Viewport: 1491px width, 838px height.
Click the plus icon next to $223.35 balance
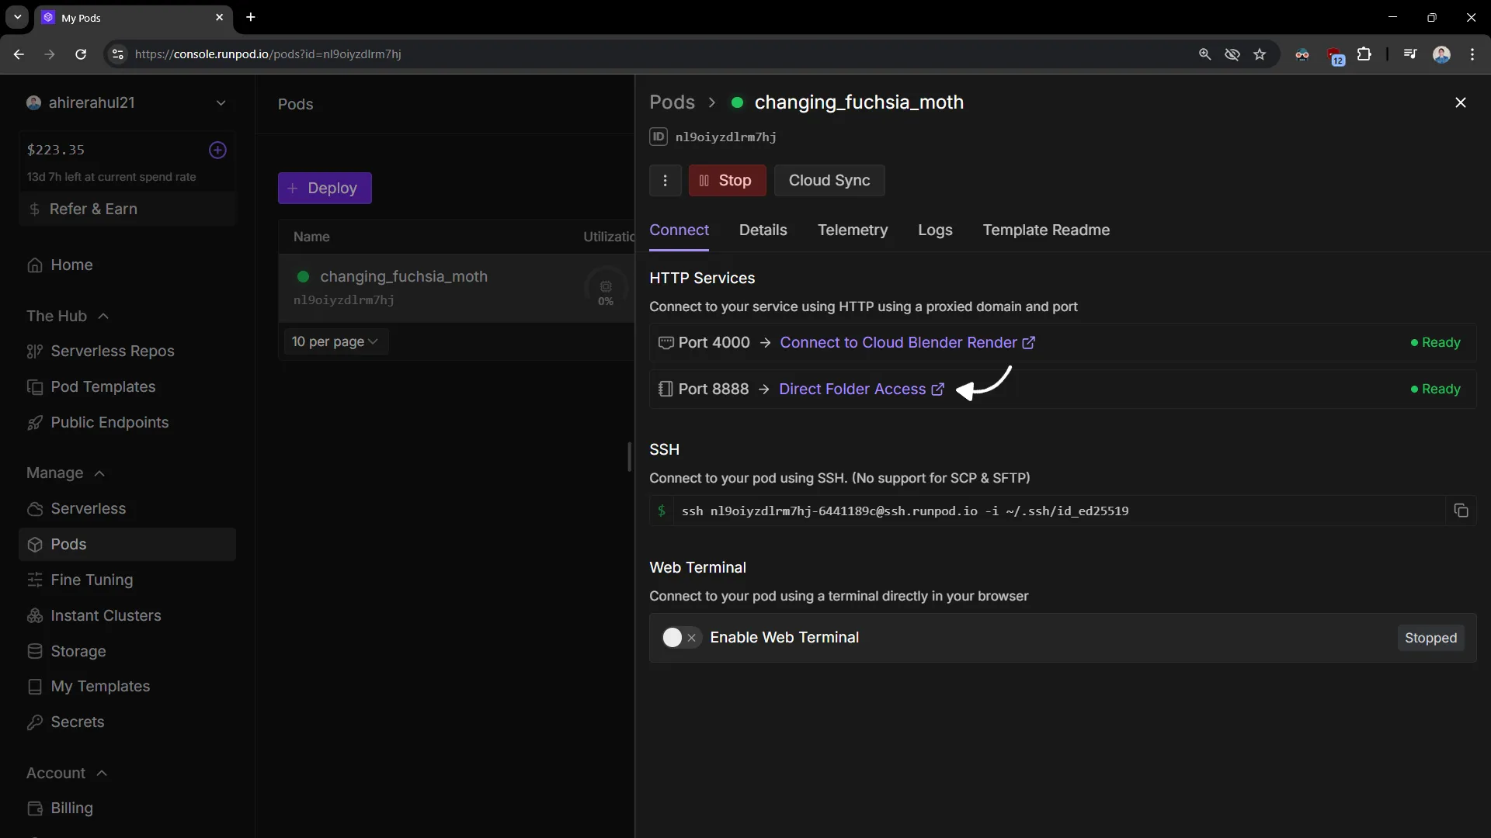click(x=217, y=150)
